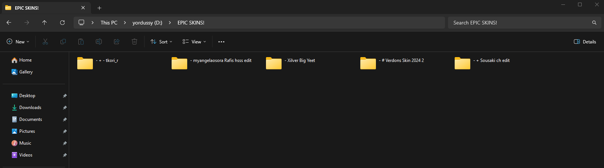
Task: Click the Cut scissors icon
Action: pos(45,42)
